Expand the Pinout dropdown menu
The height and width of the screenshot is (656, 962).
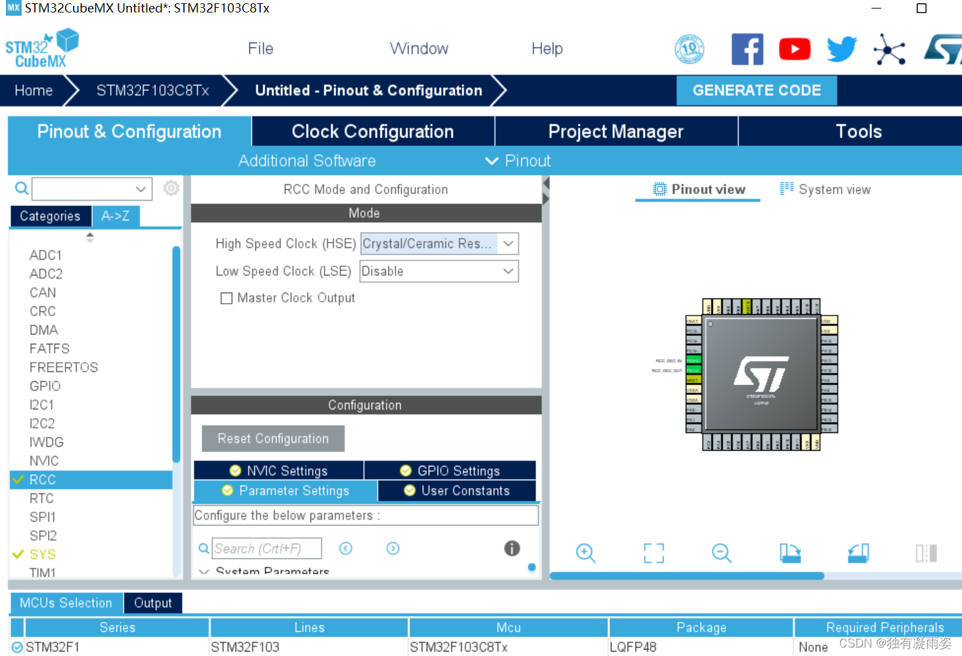click(x=518, y=161)
